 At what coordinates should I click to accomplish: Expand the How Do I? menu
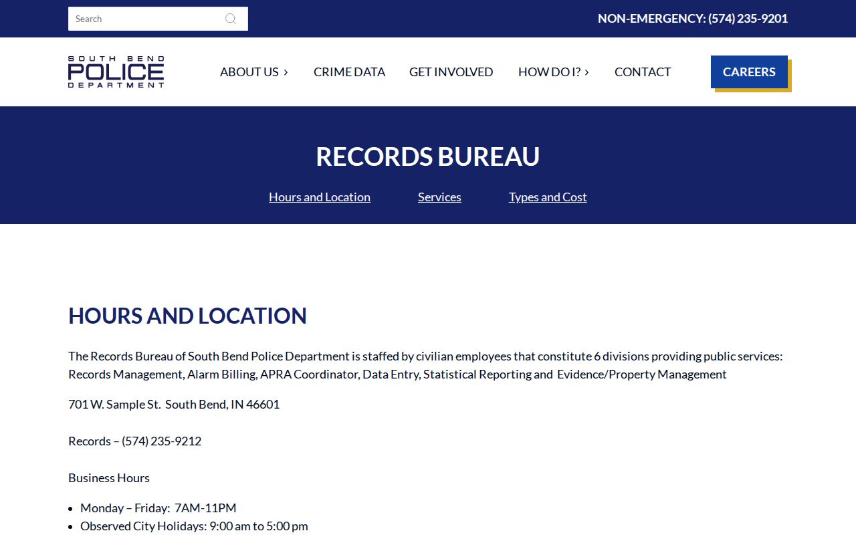(x=554, y=72)
